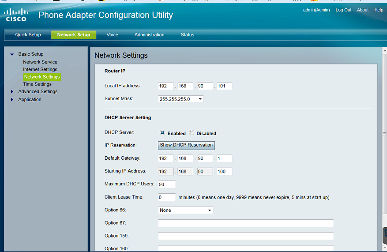
Task: Click the Option 67 text field
Action: coord(246,223)
